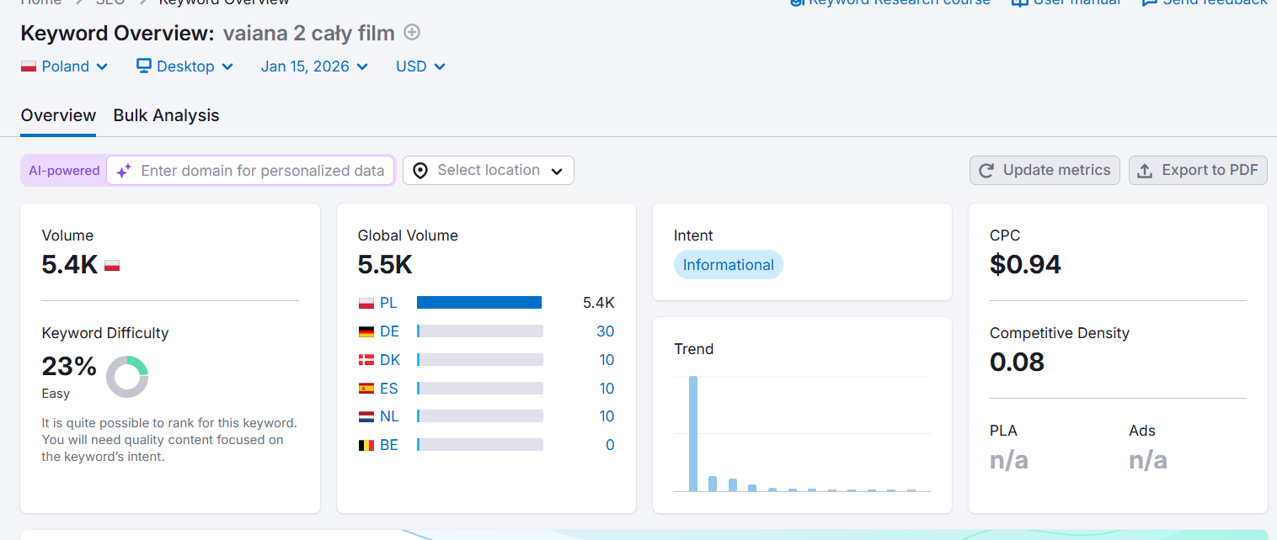
Task: Open the Jan 15, 2026 date dropdown
Action: pos(314,66)
